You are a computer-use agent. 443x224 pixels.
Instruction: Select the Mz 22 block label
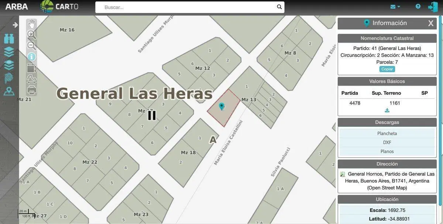(x=90, y=162)
